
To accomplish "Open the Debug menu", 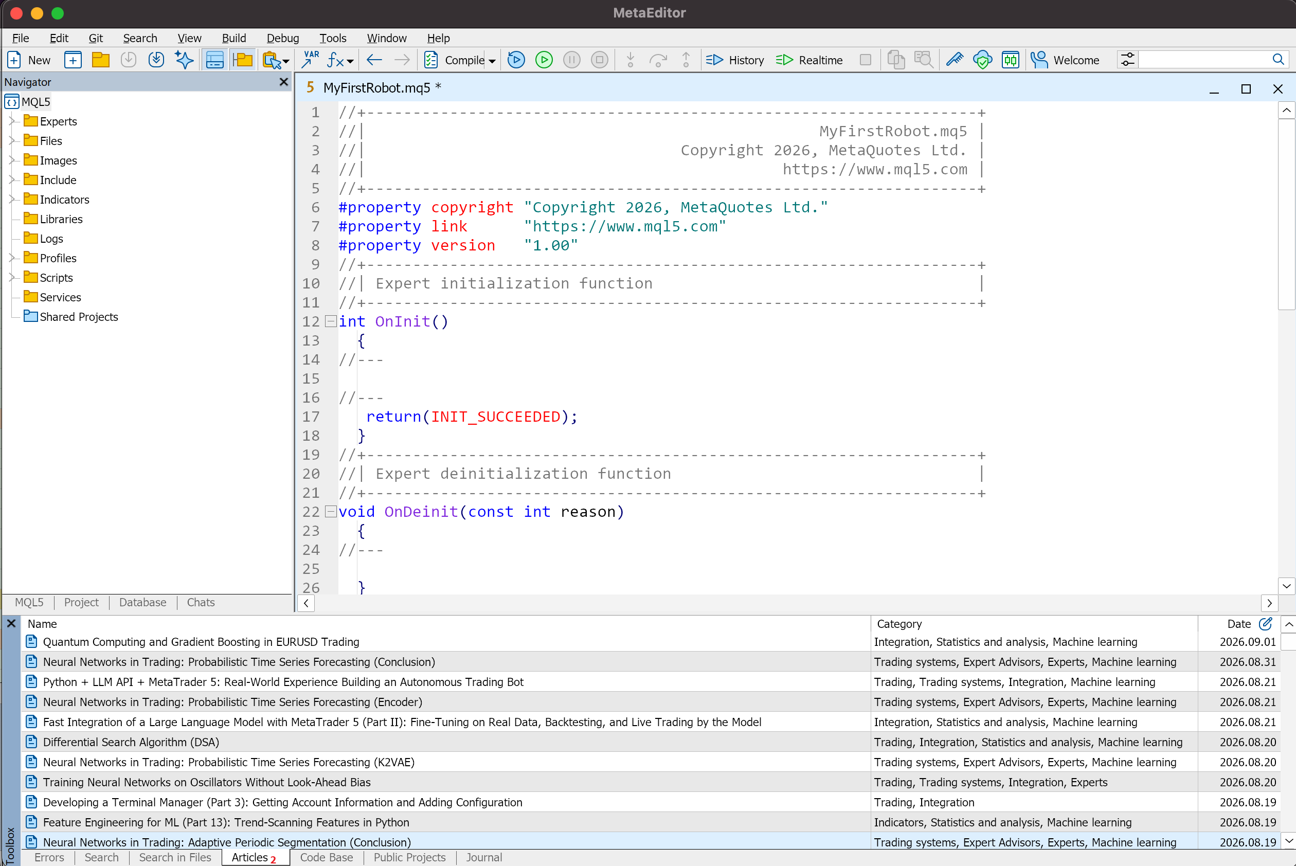I will pyautogui.click(x=282, y=38).
